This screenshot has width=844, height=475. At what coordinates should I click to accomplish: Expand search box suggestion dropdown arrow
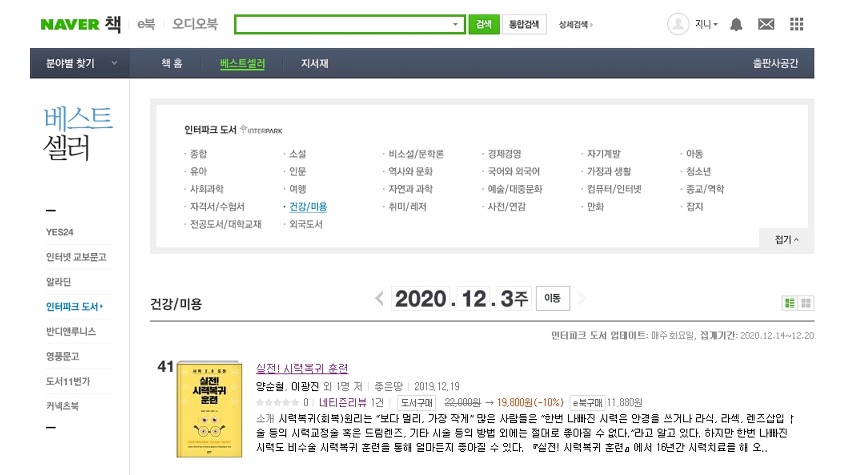pos(455,25)
